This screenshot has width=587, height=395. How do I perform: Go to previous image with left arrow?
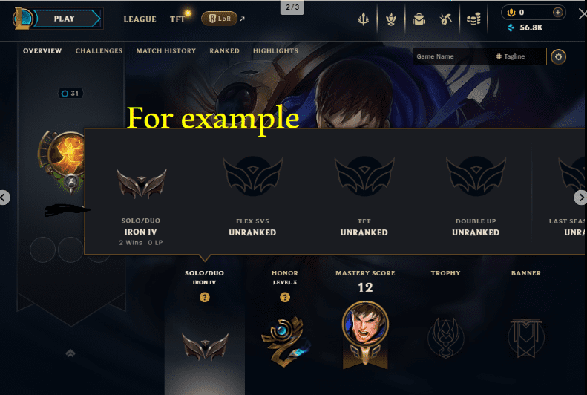click(x=4, y=197)
